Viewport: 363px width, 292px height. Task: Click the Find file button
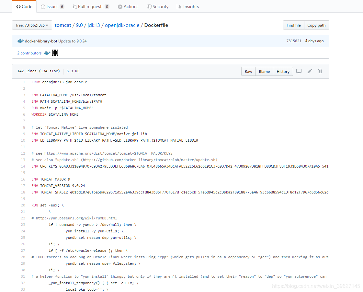pos(294,25)
